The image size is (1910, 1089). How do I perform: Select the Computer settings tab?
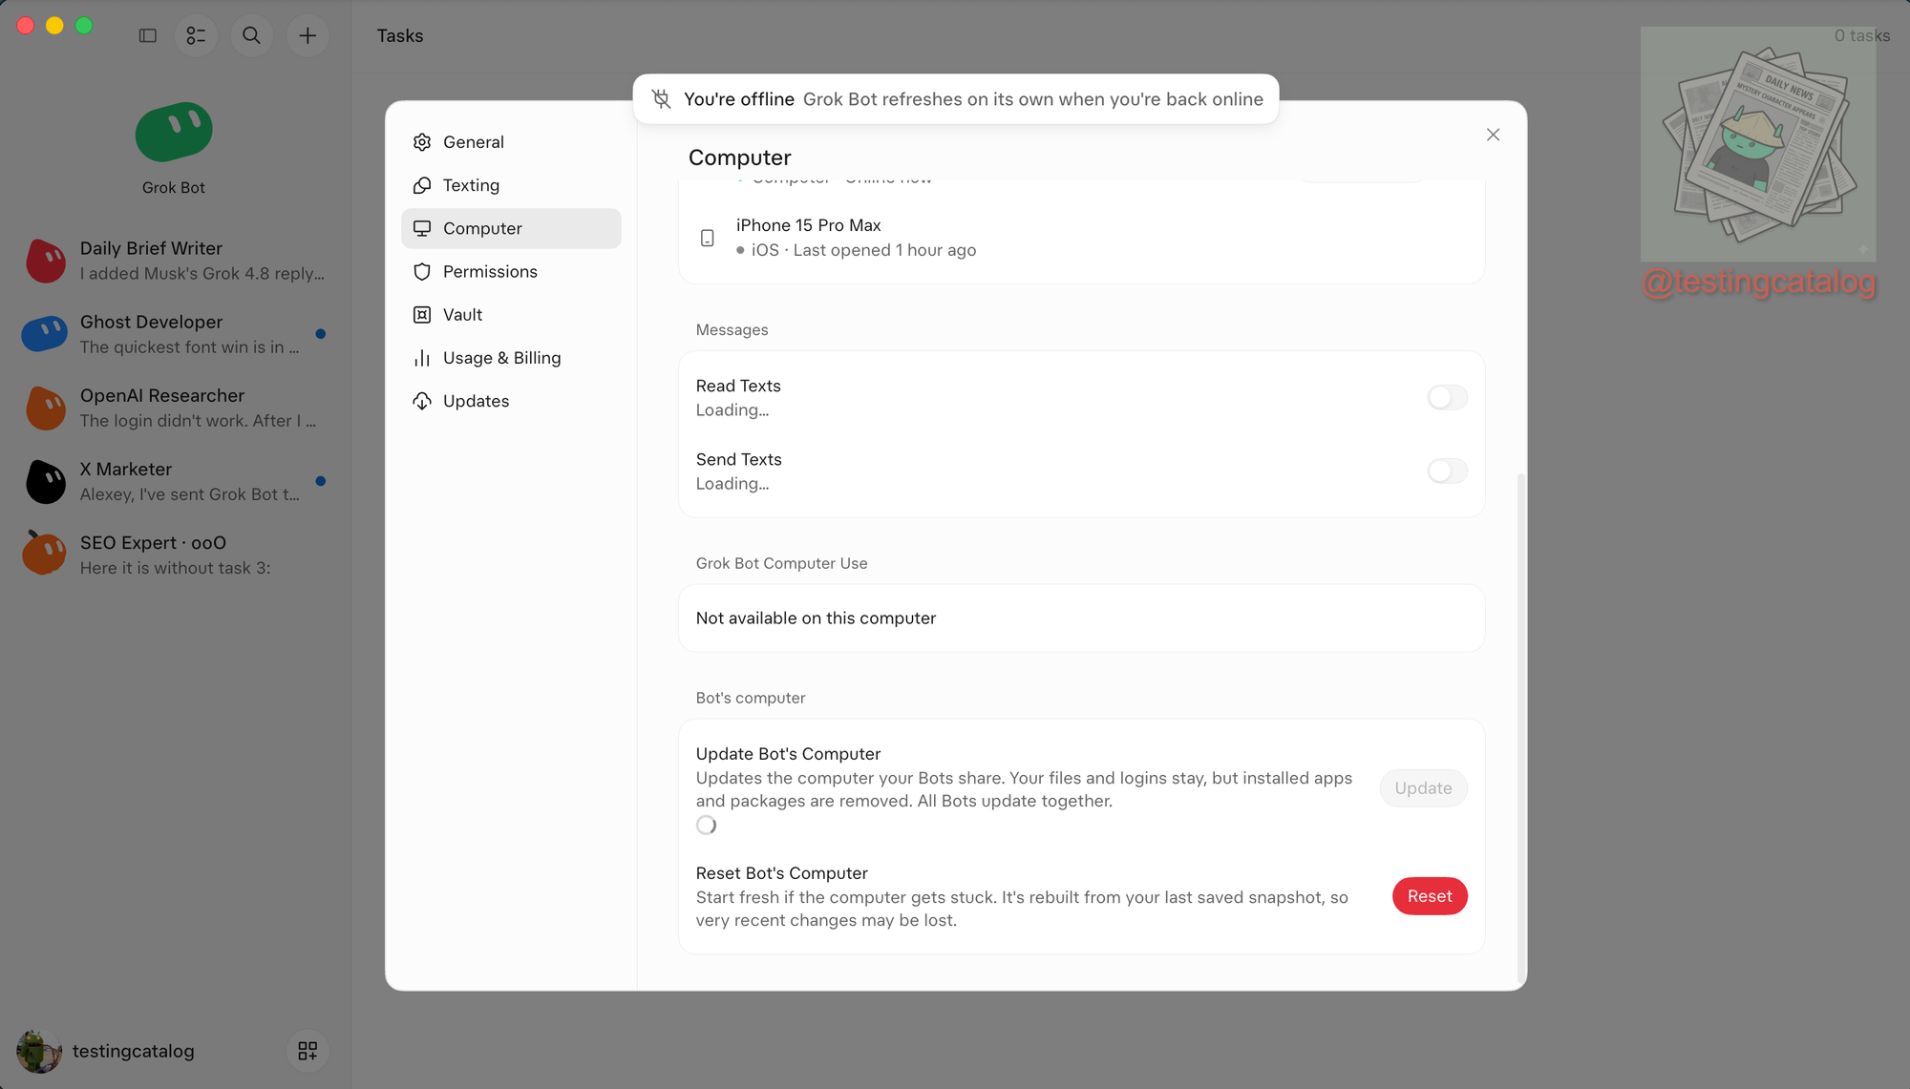click(x=511, y=228)
